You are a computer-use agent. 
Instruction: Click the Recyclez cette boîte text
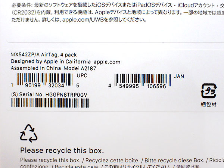(x=112, y=160)
